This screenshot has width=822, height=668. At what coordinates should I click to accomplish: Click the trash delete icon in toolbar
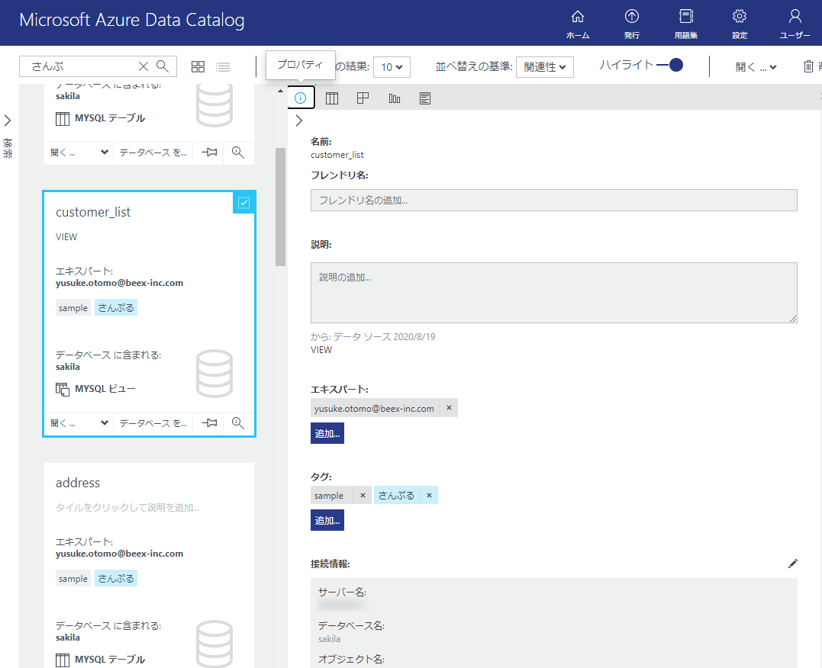point(808,66)
